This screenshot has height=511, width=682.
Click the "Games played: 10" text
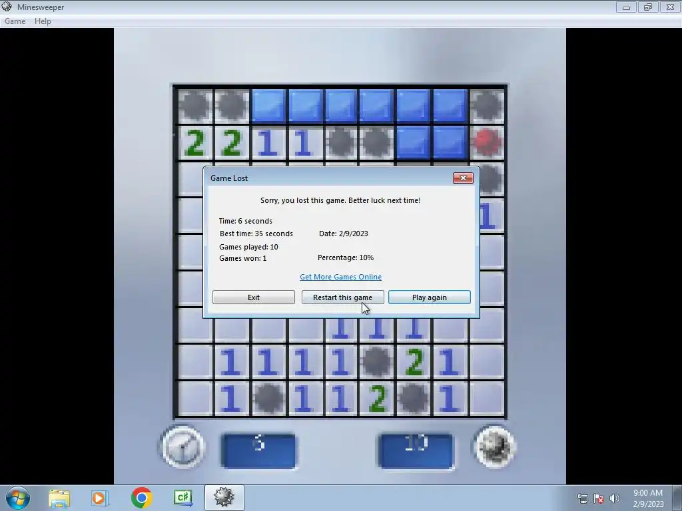(248, 247)
